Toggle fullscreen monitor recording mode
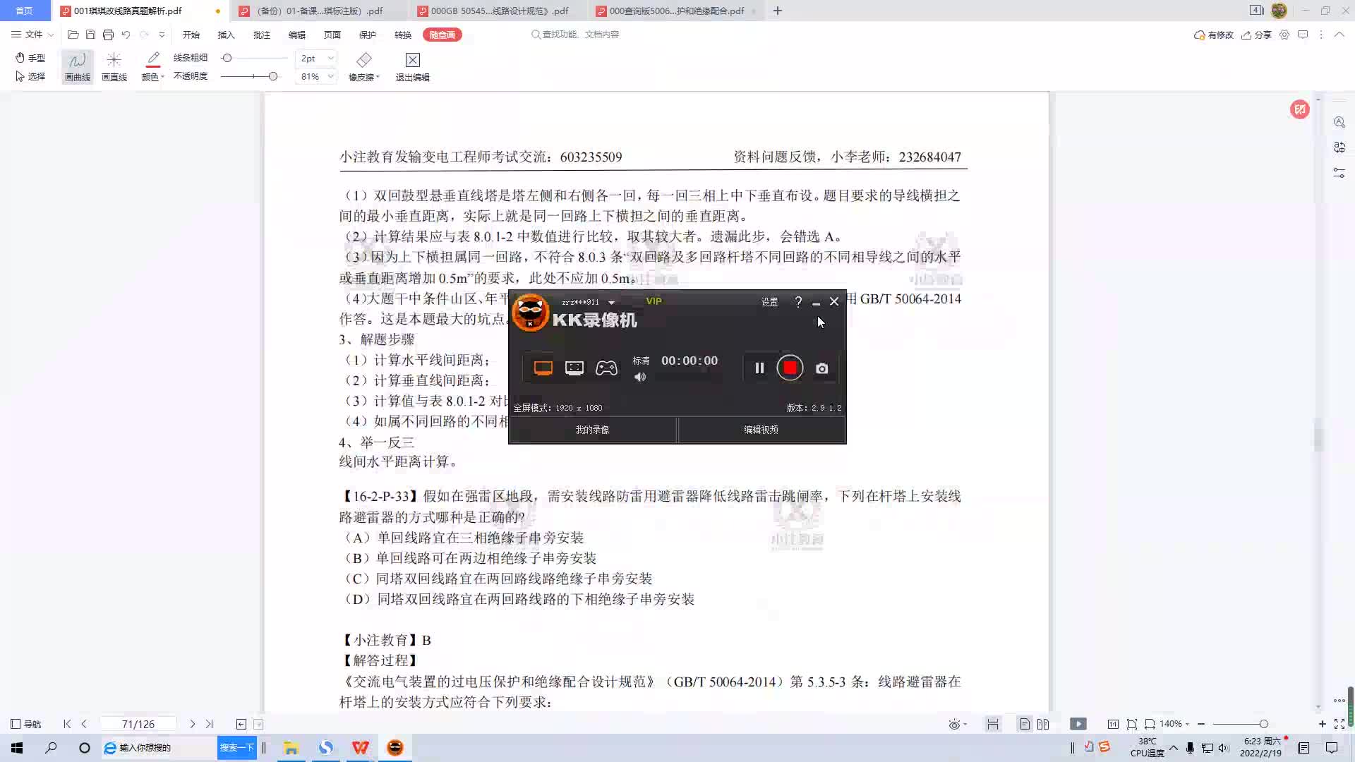The width and height of the screenshot is (1355, 762). [543, 368]
